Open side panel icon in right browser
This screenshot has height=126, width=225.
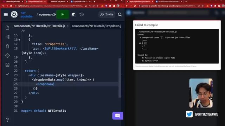[x=219, y=6]
